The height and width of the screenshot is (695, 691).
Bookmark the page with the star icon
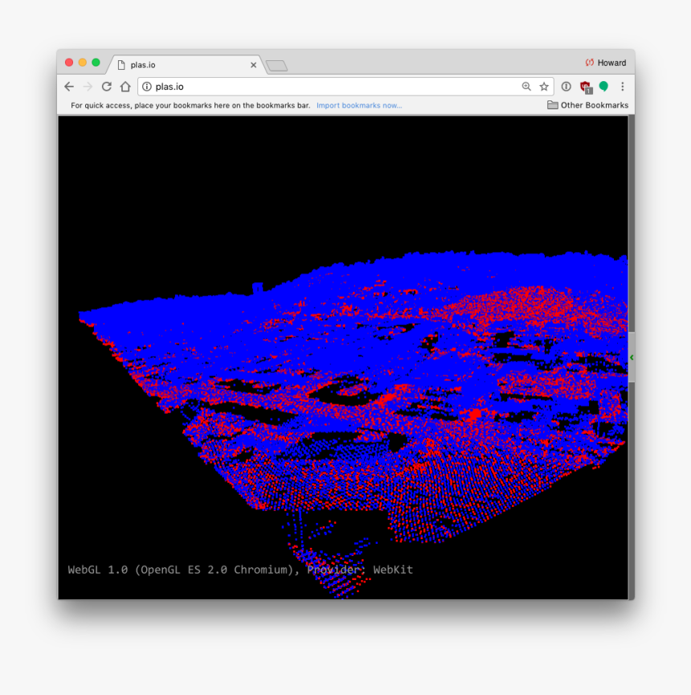(544, 86)
